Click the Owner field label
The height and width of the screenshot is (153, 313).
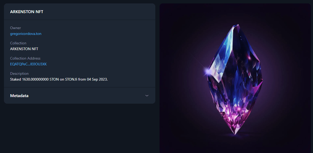[x=16, y=28]
